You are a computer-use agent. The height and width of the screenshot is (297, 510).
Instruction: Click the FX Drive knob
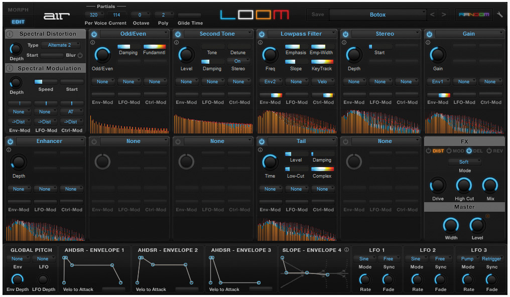pos(438,186)
